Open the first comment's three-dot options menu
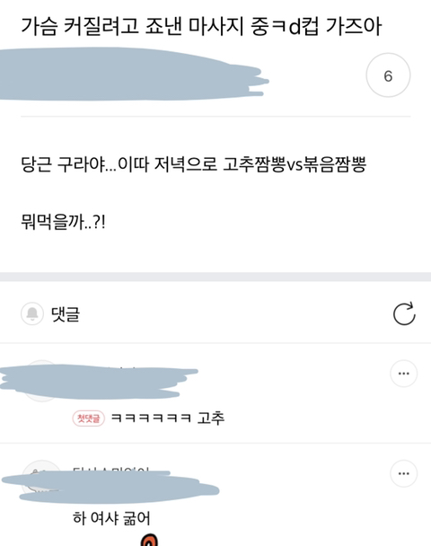This screenshot has width=431, height=546. click(x=403, y=374)
